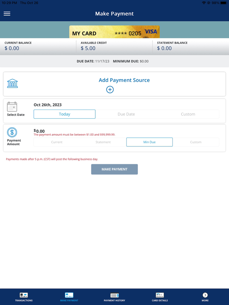This screenshot has height=305, width=229.
Task: Open the Card Details tab icon
Action: point(160,295)
